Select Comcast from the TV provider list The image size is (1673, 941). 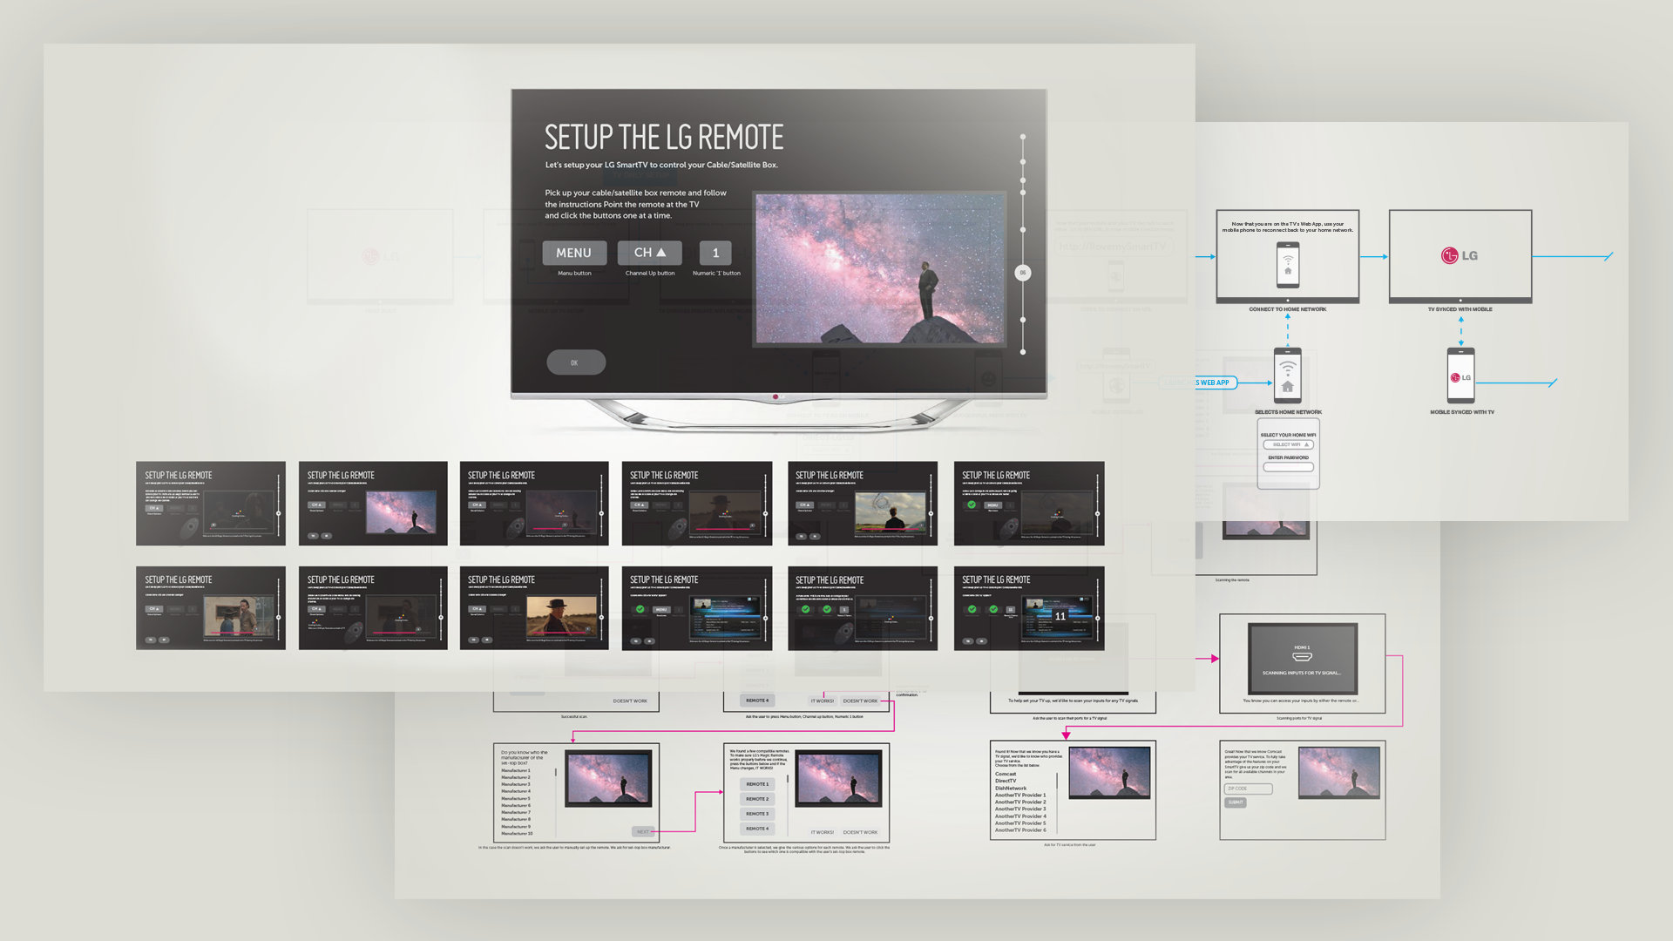(x=1006, y=774)
